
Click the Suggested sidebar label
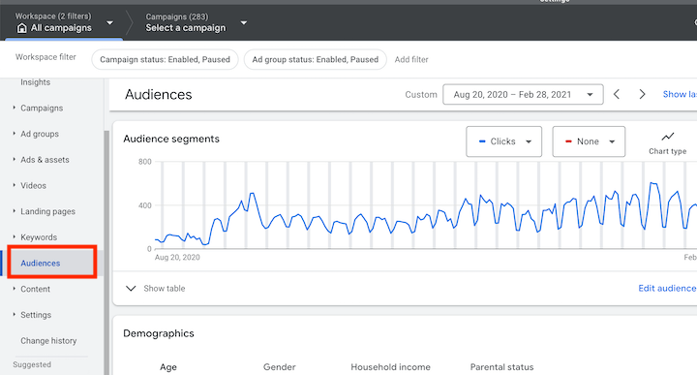click(32, 364)
